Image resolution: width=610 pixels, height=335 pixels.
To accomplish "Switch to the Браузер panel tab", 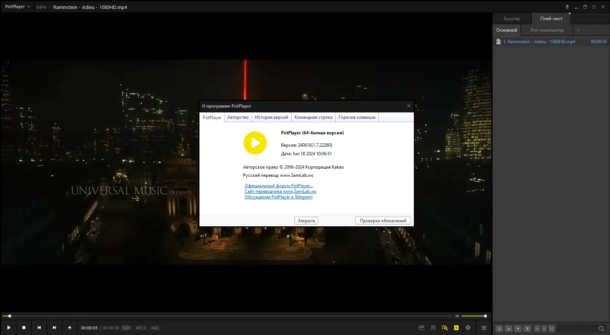I will point(512,19).
